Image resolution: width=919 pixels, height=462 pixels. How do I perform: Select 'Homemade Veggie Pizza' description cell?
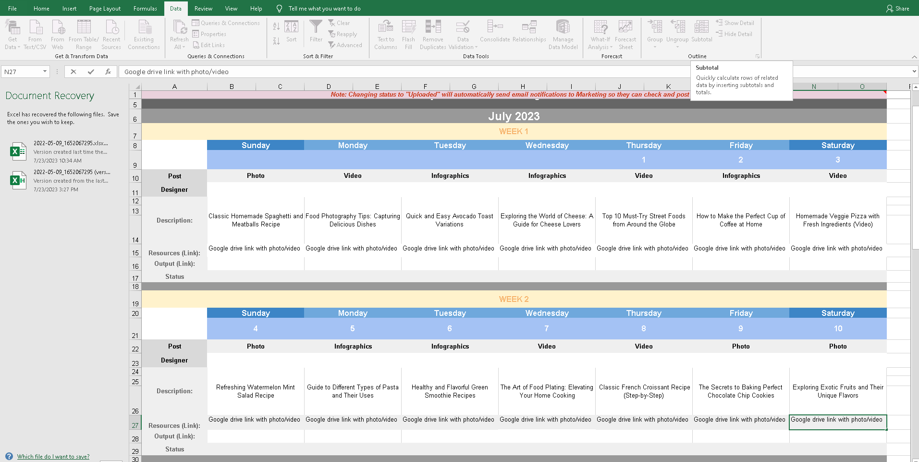click(838, 220)
